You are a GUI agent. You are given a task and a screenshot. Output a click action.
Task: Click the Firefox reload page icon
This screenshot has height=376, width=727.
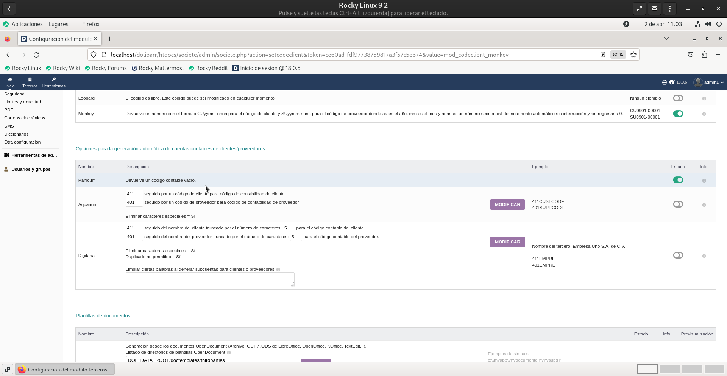click(36, 55)
